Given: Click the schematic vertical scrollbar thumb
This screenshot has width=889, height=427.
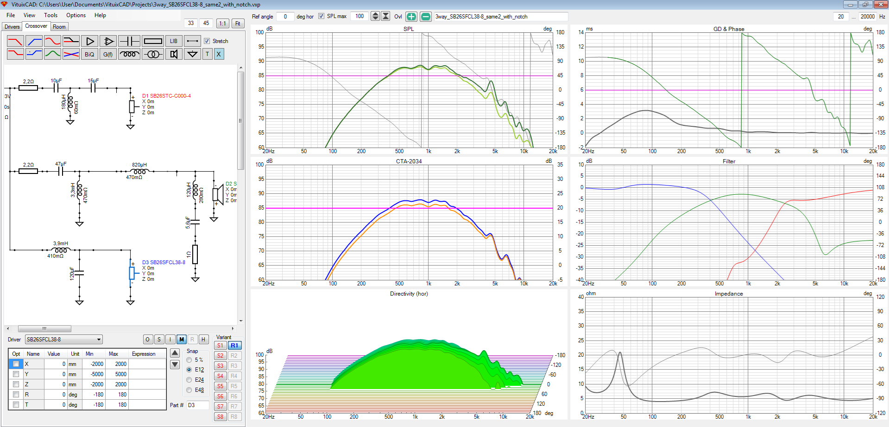Looking at the screenshot, I should coord(240,120).
